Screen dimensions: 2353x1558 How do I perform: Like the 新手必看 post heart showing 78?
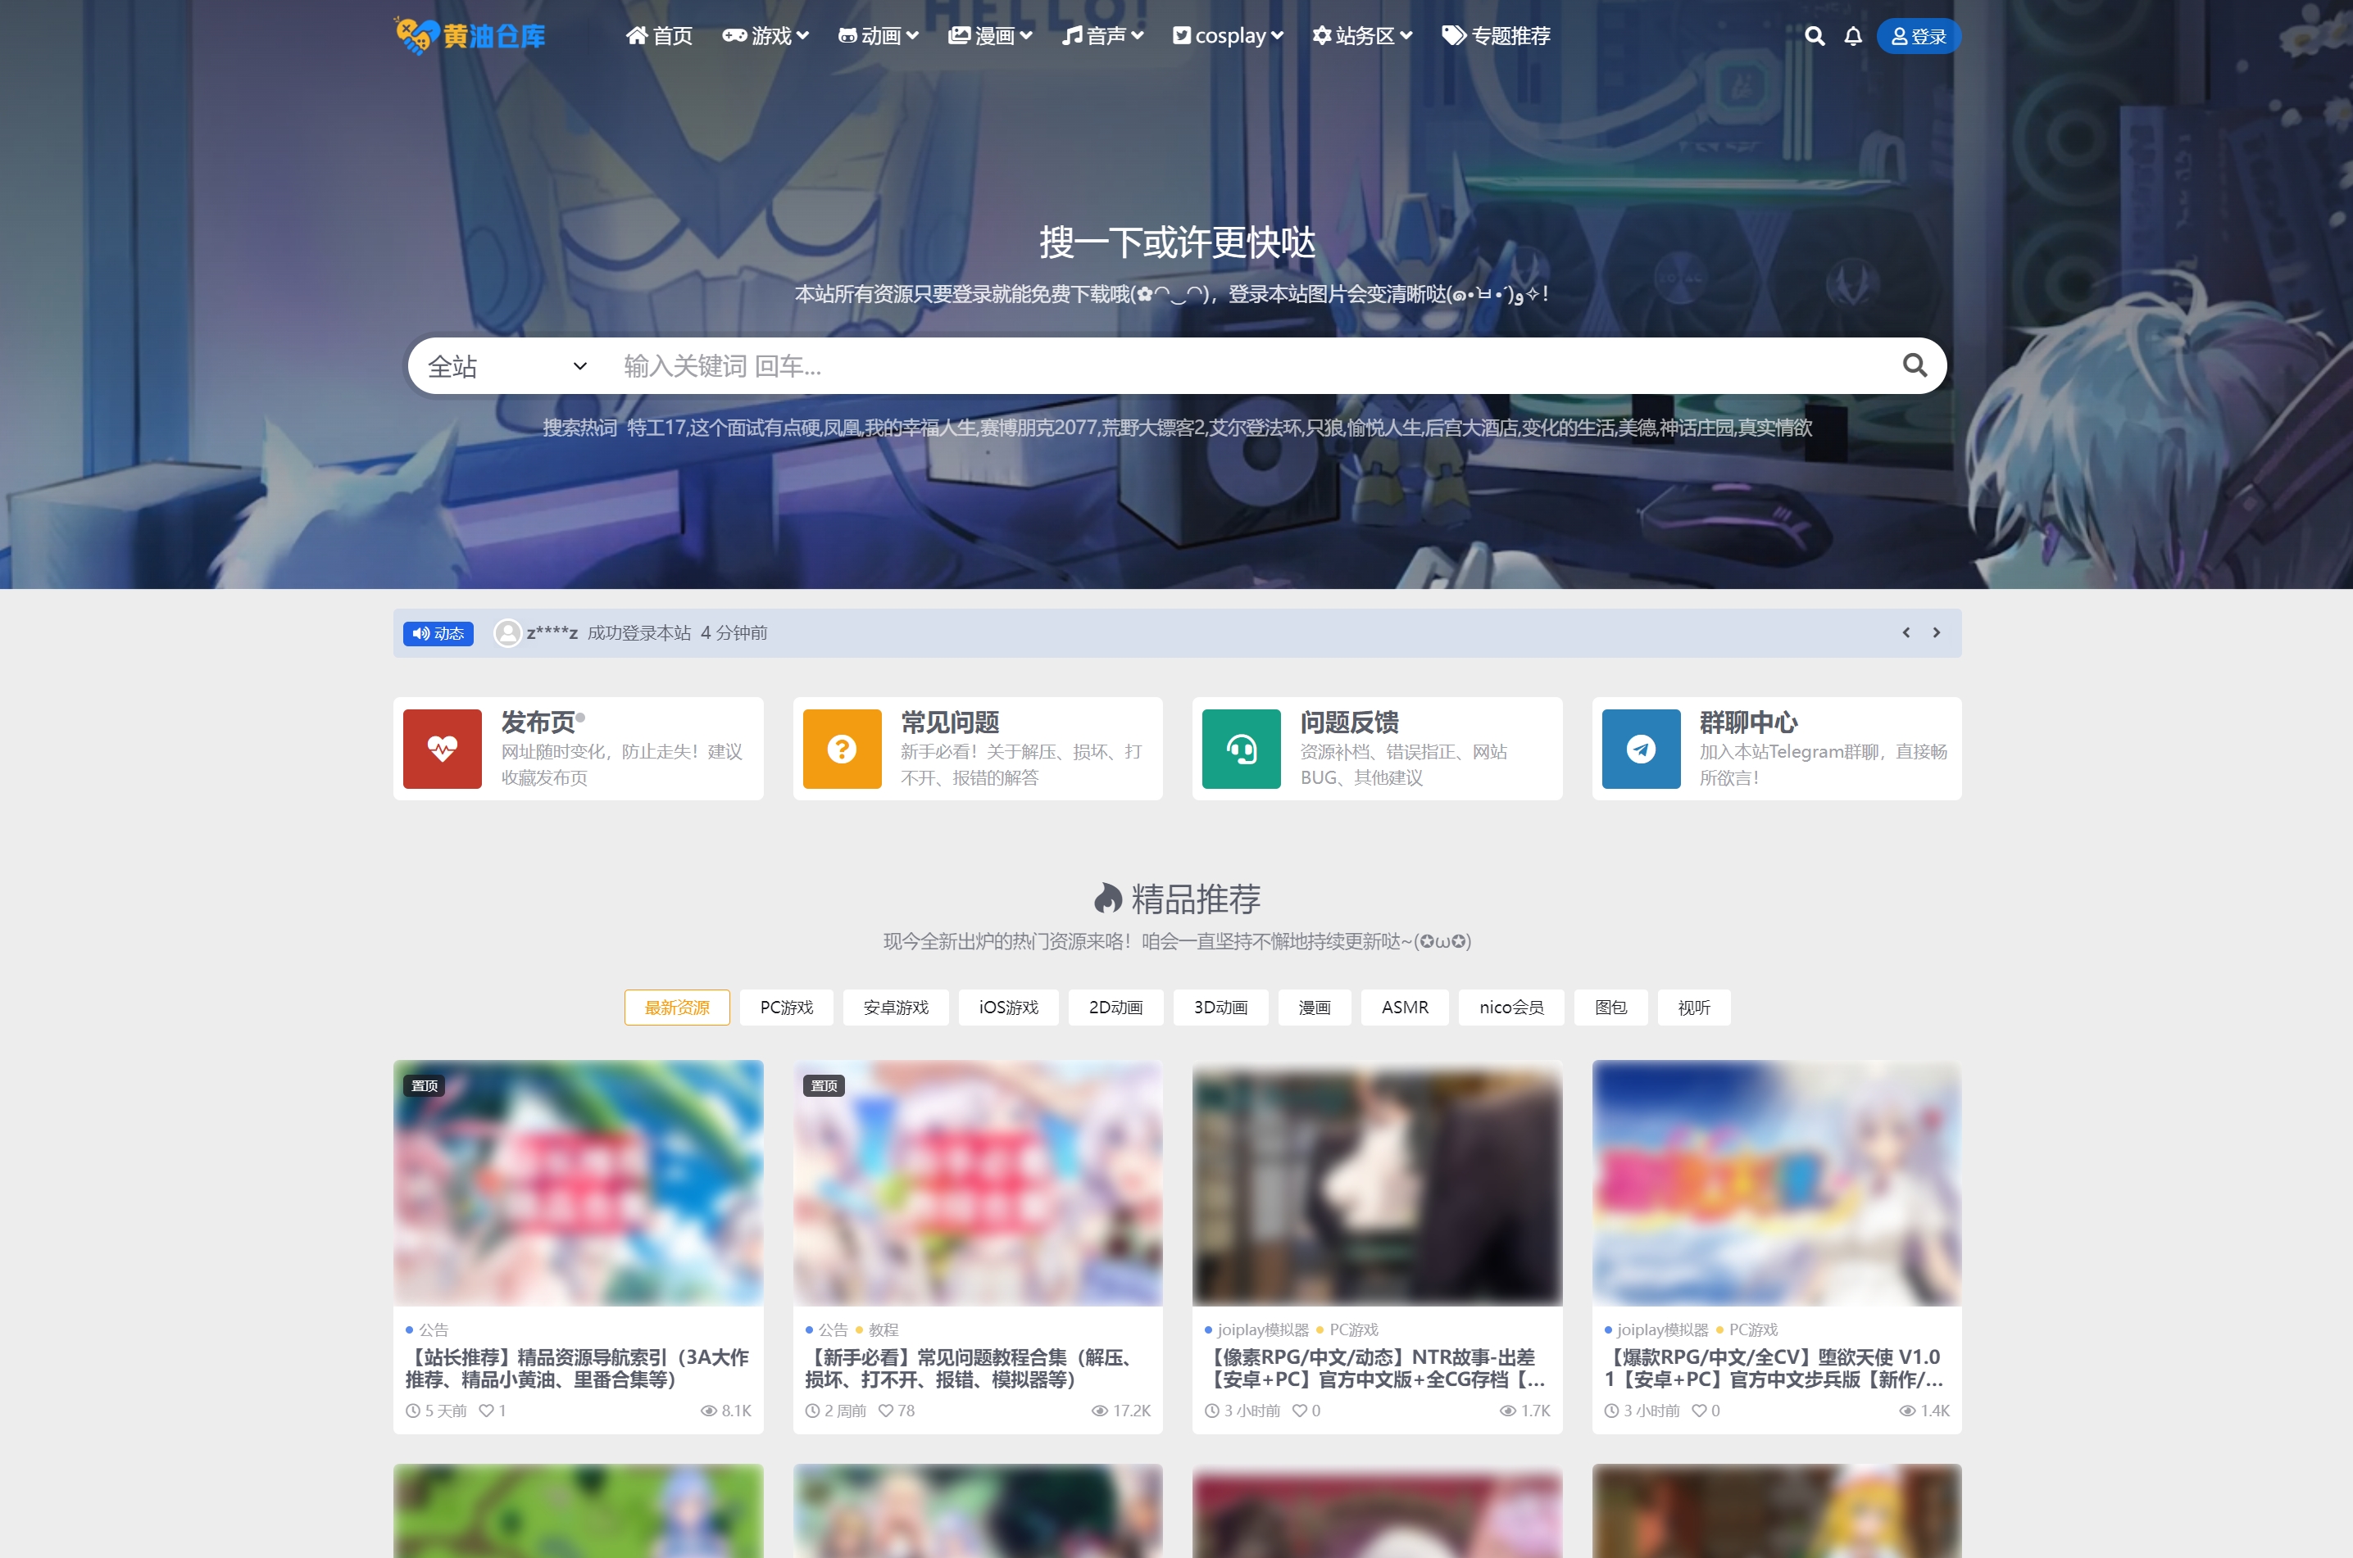886,1411
